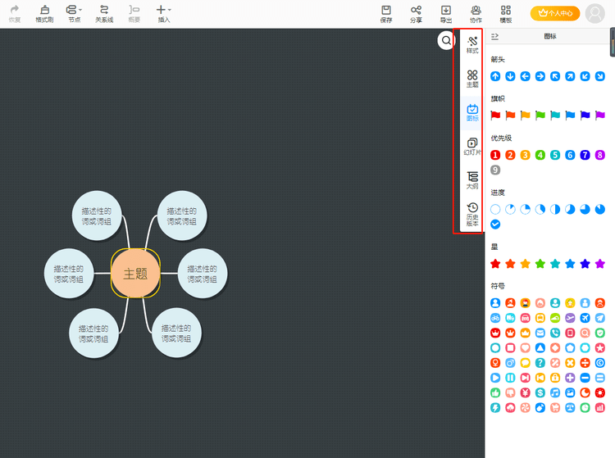Insert the bicycle symbol icon
615x458 pixels.
pos(495,318)
